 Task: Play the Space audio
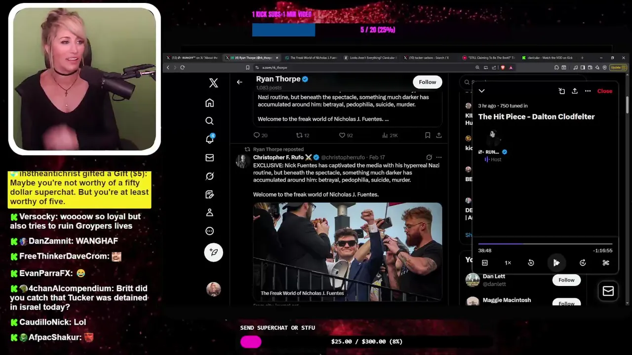556,263
